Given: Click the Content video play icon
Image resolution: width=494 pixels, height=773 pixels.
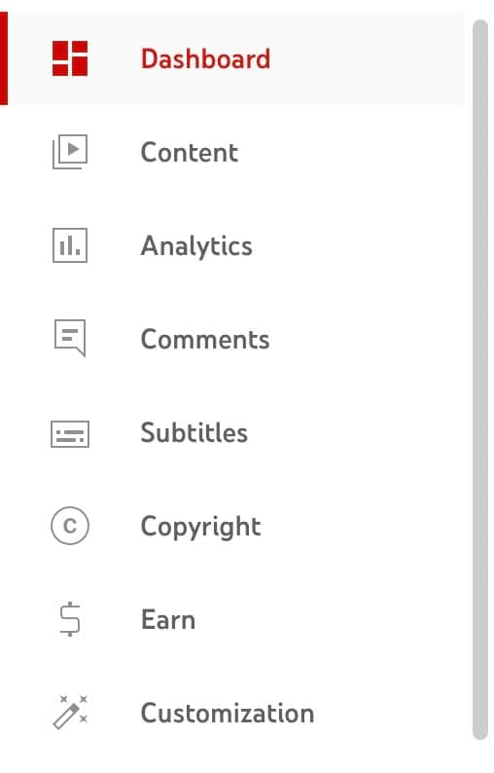Looking at the screenshot, I should click(x=70, y=151).
